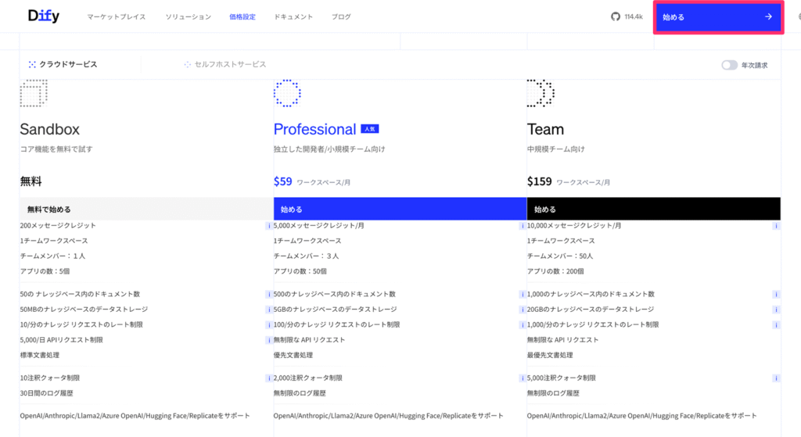Click the 人気 badge next to Professional

point(370,129)
